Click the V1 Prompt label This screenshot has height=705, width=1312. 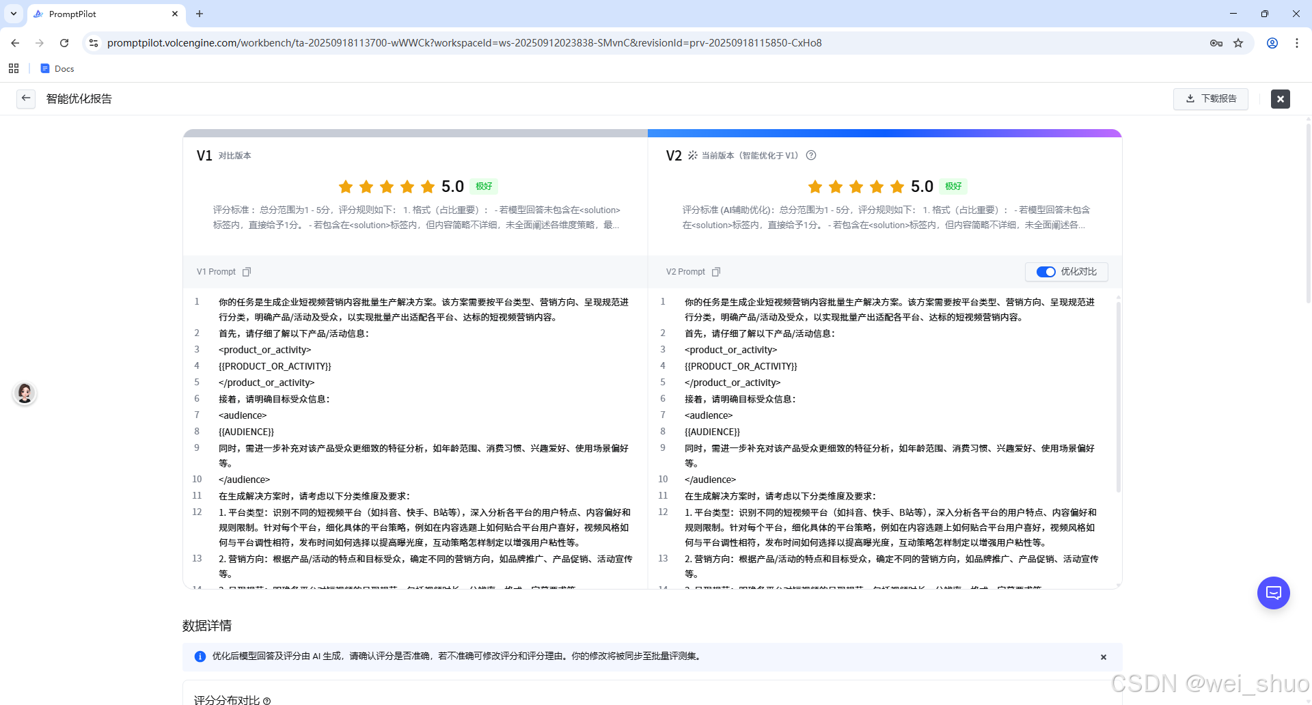(x=216, y=272)
